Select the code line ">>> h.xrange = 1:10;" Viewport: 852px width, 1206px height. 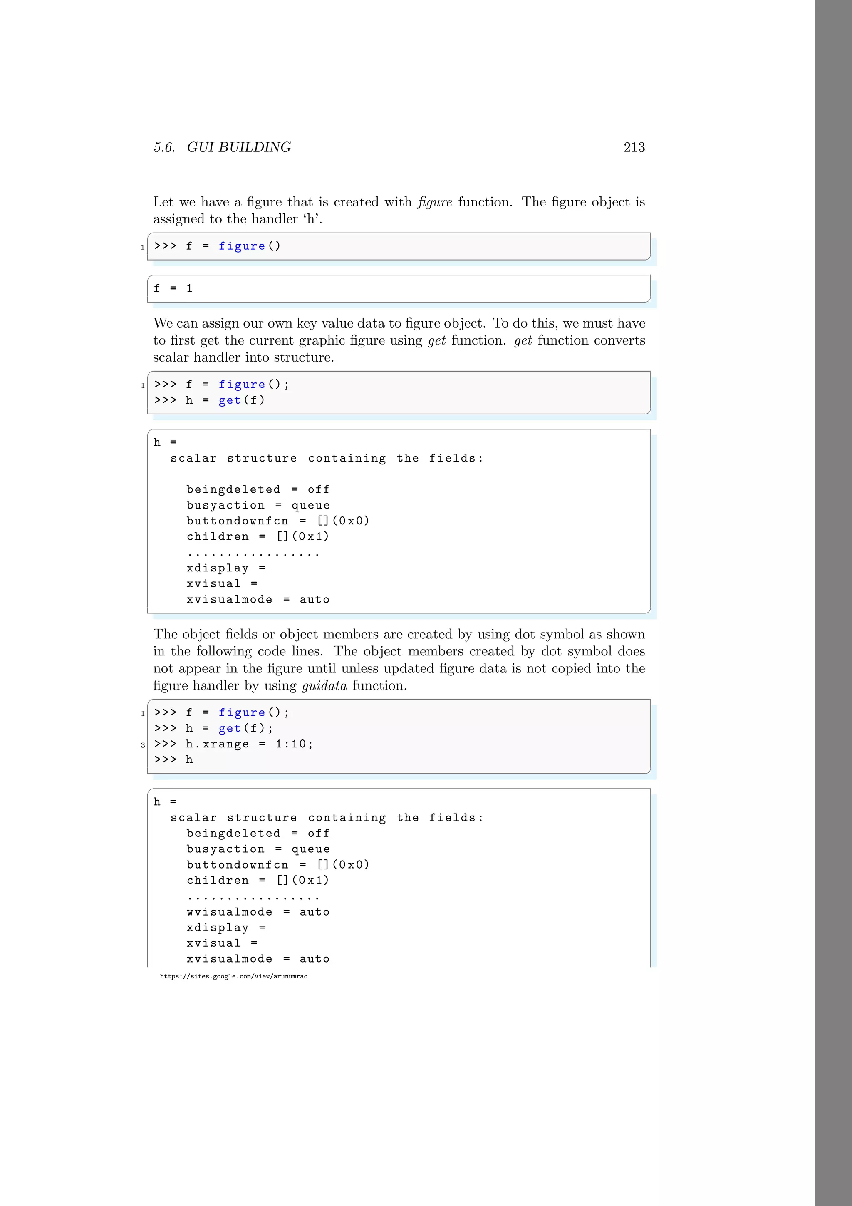coord(234,744)
